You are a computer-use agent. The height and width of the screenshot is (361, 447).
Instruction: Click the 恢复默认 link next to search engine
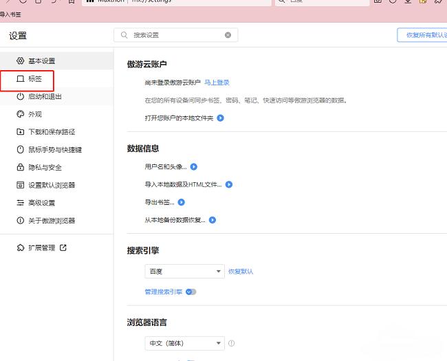click(x=241, y=272)
